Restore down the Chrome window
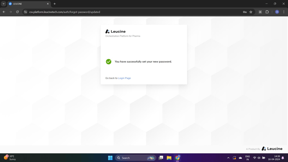288x162 pixels. pos(275,4)
